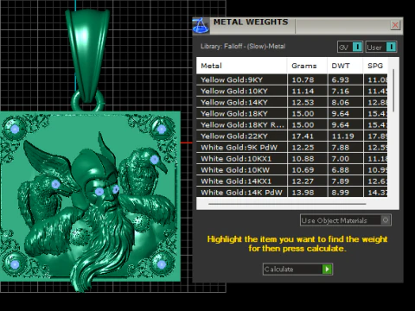Select the White Gold:14KX1 row
This screenshot has width=415, height=311.
coord(292,181)
